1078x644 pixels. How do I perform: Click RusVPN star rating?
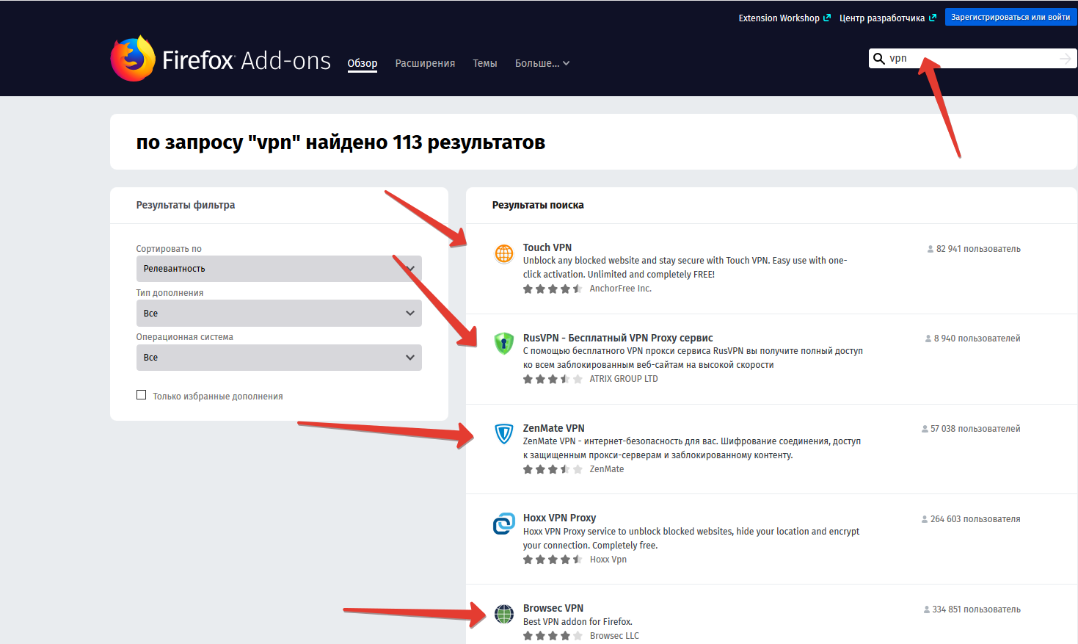(x=553, y=379)
